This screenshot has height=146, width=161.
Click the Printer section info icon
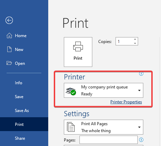click(141, 74)
